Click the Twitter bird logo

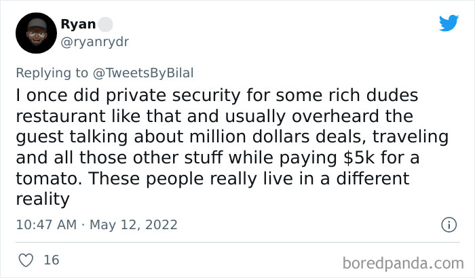449,23
